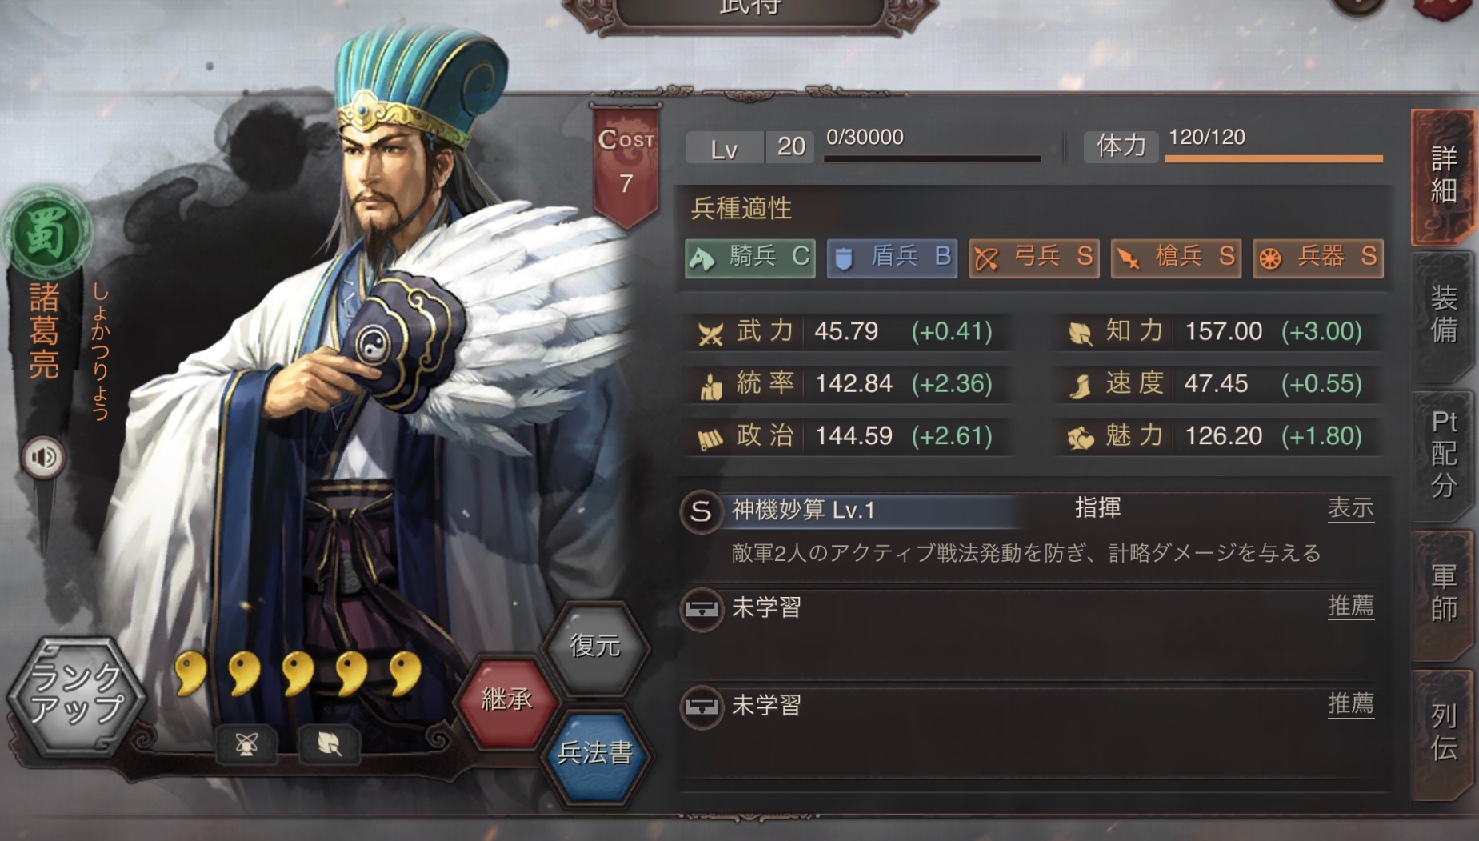Image resolution: width=1479 pixels, height=841 pixels.
Task: Click 推薦 on second unlearned skill slot
Action: [x=1350, y=704]
